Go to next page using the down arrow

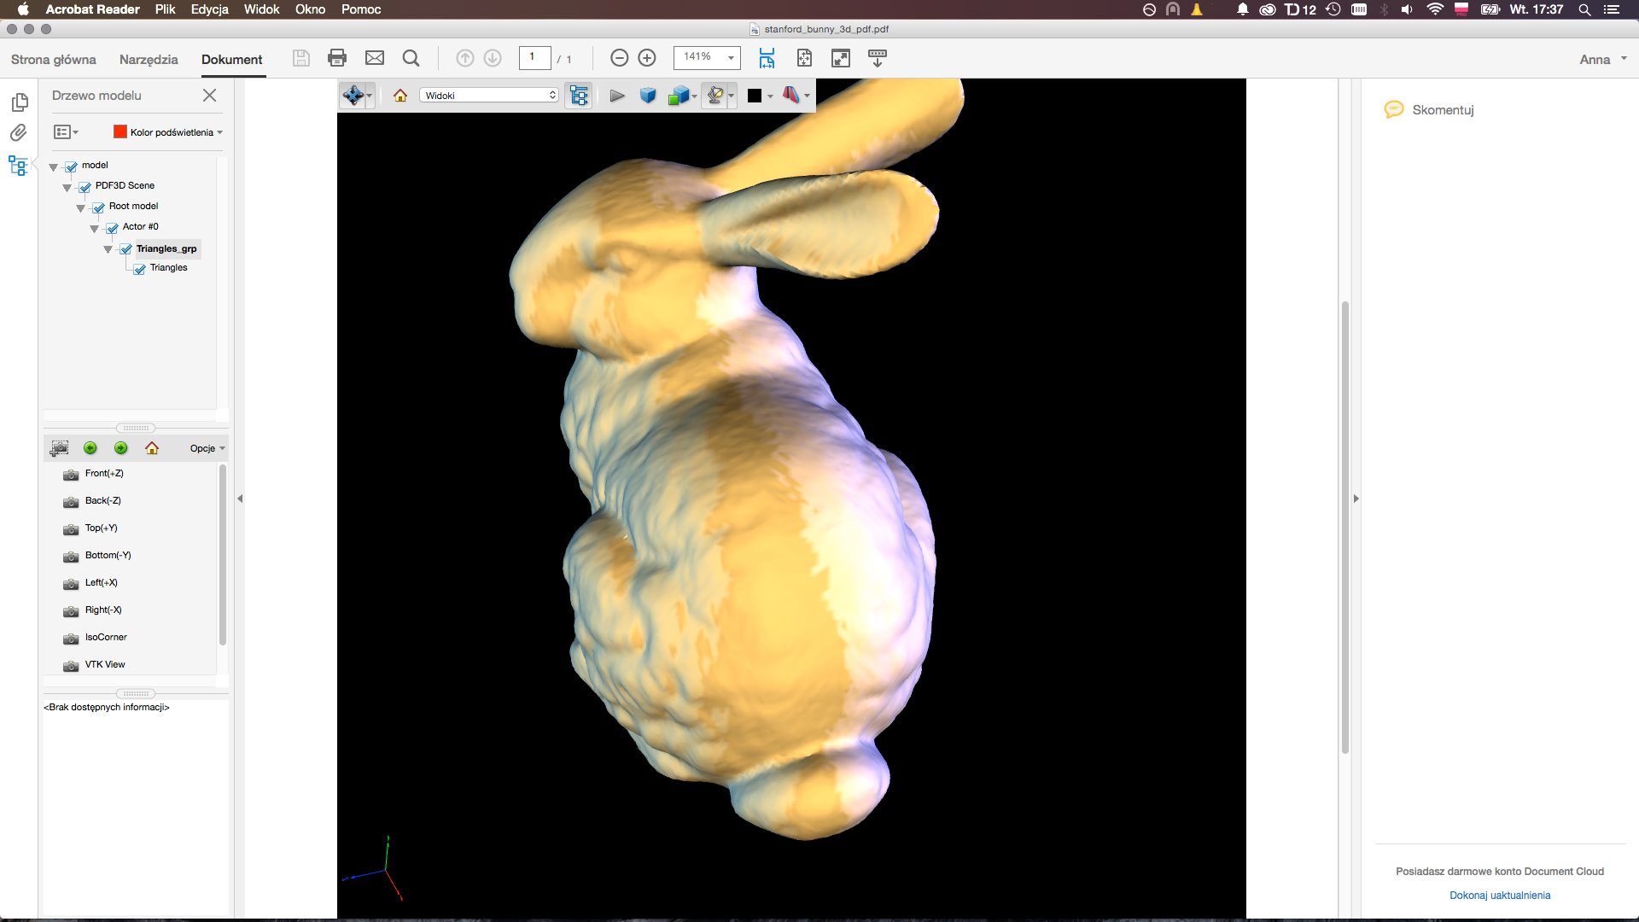tap(493, 58)
